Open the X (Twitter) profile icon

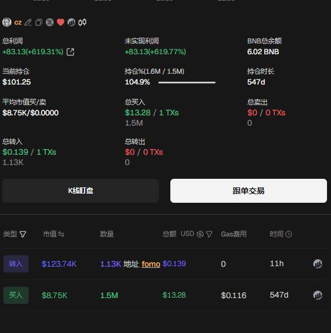[x=50, y=22]
